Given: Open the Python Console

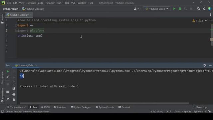Looking at the screenshot, I should tap(105, 107).
